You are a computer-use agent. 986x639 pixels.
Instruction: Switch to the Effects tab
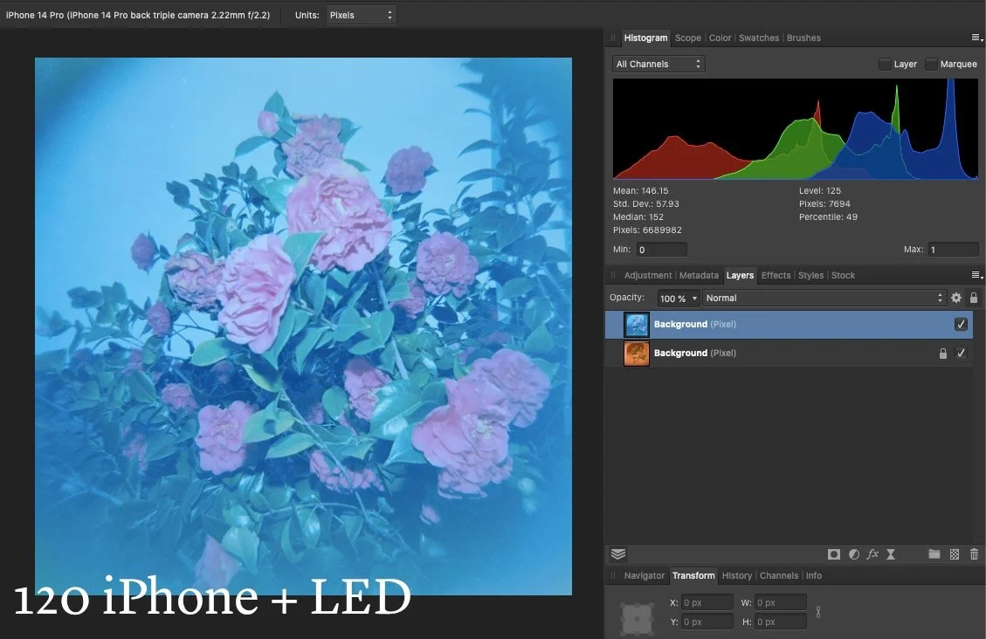coord(776,275)
